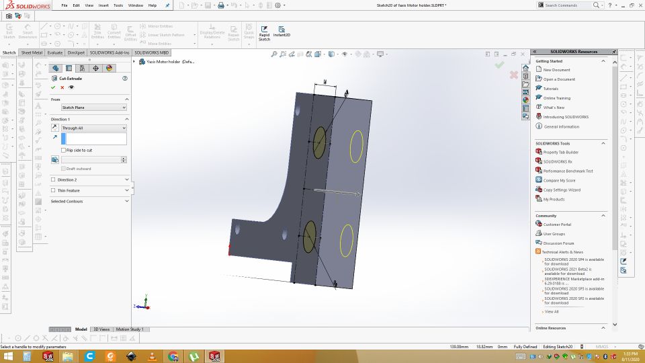
Task: Click Rapid Sketch tool
Action: pos(264,34)
